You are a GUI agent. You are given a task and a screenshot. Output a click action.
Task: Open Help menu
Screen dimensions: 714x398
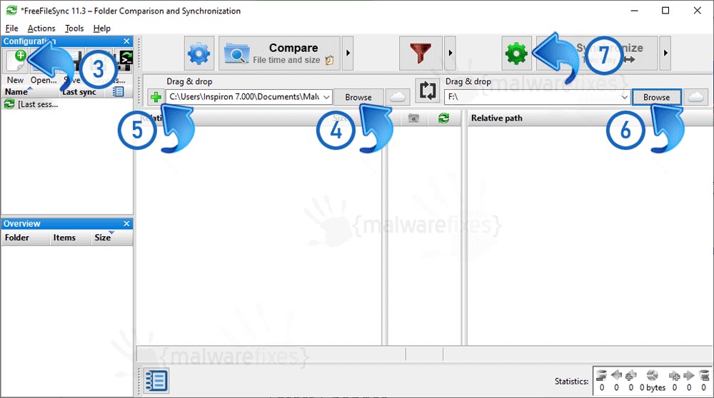102,29
